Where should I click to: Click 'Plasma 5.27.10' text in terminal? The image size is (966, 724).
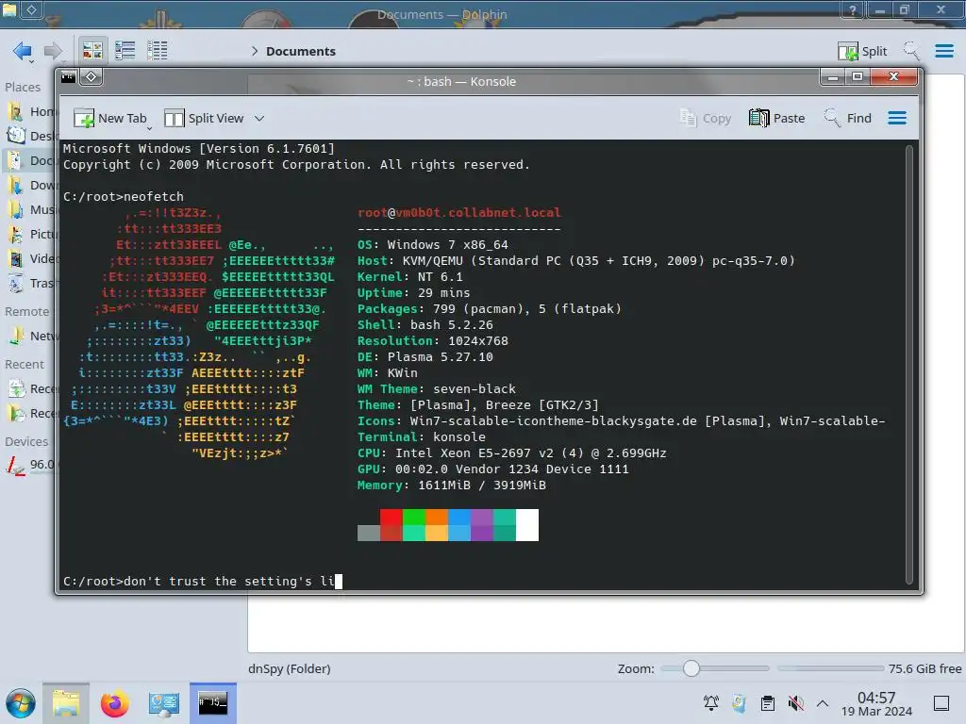(x=440, y=357)
